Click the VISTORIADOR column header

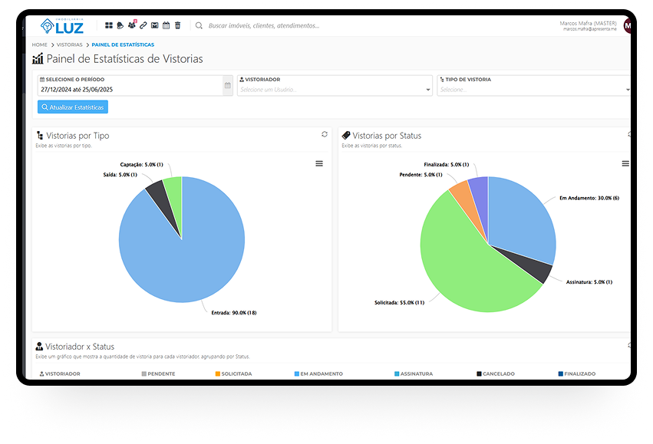pyautogui.click(x=60, y=373)
